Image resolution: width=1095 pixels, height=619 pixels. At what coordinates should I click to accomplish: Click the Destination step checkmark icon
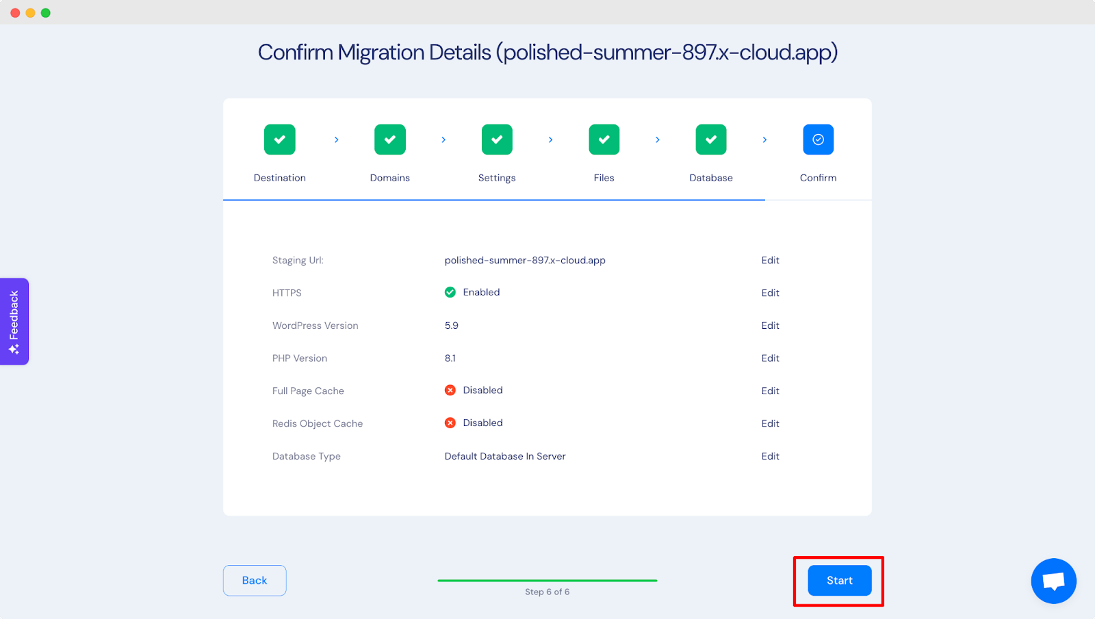click(x=279, y=139)
